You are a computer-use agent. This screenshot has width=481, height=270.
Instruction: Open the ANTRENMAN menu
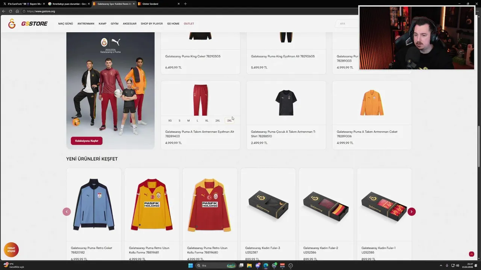coord(86,24)
